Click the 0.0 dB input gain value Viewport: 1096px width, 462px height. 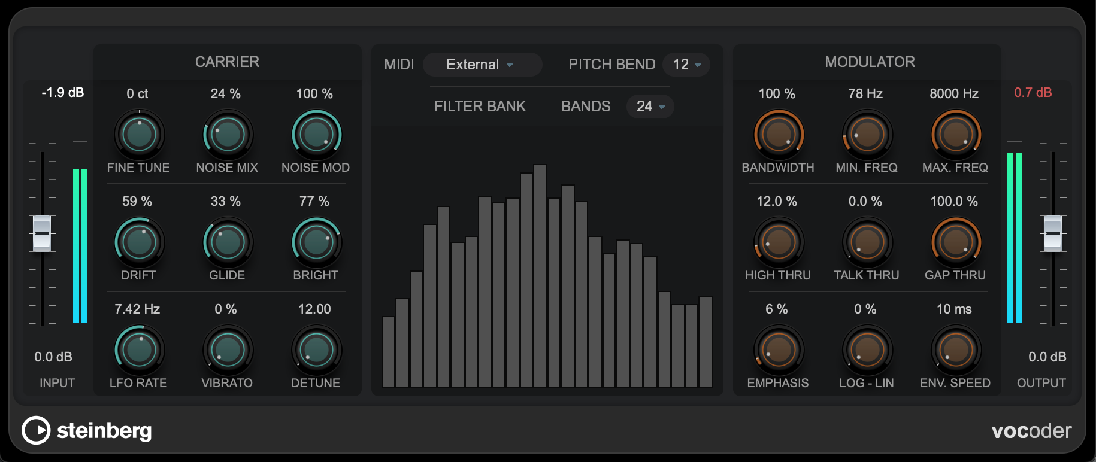tap(53, 357)
